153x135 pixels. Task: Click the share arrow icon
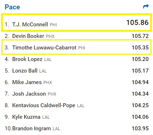coord(146,6)
